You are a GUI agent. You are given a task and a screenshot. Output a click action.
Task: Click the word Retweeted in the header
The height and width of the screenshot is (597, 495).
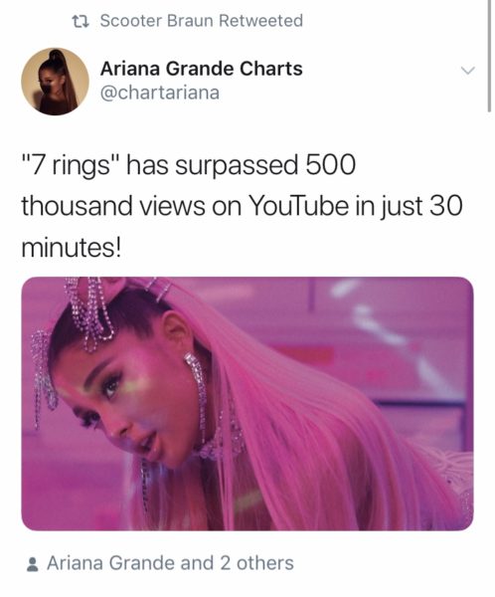(x=261, y=21)
